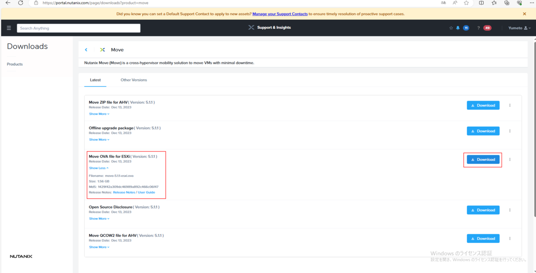Screen dimensions: 536x273
Task: Open the help question mark icon
Action: (478, 28)
